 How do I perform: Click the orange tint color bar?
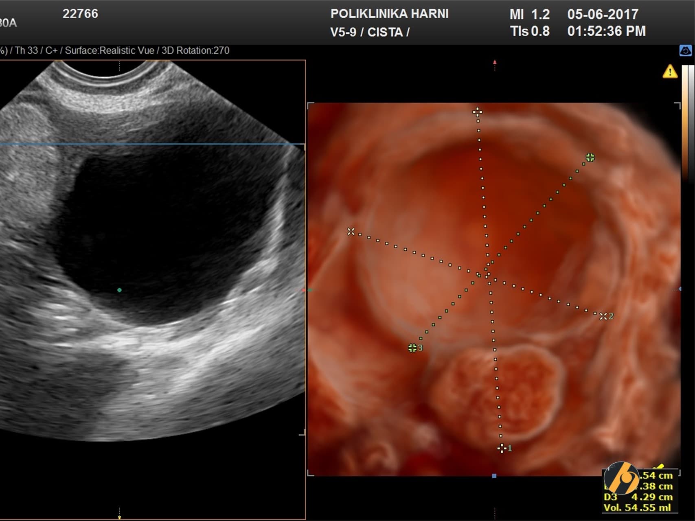(685, 122)
